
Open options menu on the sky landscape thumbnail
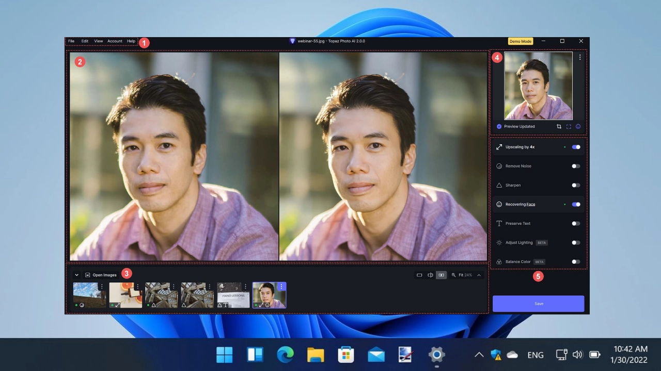point(102,286)
